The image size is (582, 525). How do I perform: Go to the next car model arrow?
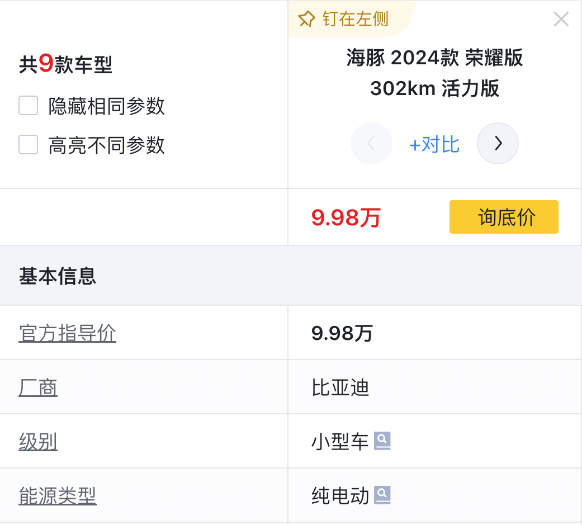click(x=498, y=144)
